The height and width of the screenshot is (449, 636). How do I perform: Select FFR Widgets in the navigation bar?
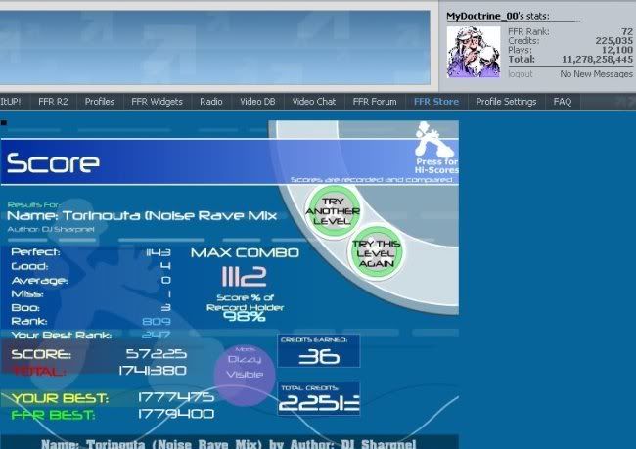click(x=157, y=101)
